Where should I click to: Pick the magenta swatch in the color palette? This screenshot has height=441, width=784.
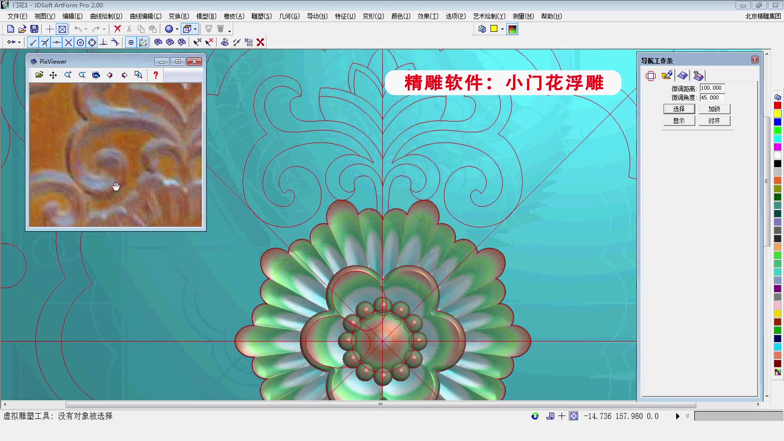pyautogui.click(x=778, y=147)
